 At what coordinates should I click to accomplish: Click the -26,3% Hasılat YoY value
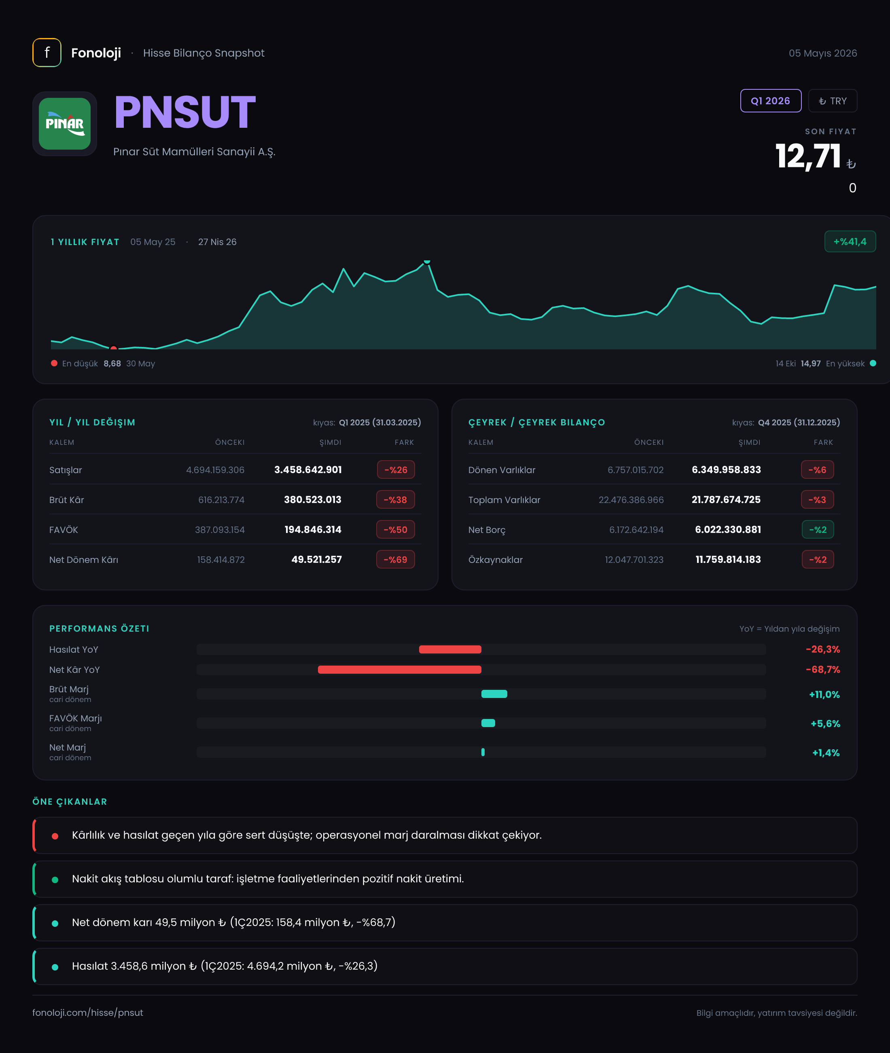coord(823,649)
